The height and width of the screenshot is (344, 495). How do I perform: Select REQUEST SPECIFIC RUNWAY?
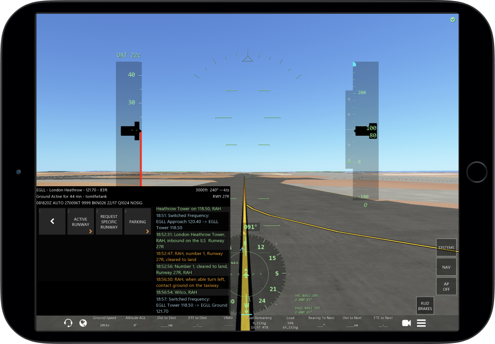(x=109, y=222)
